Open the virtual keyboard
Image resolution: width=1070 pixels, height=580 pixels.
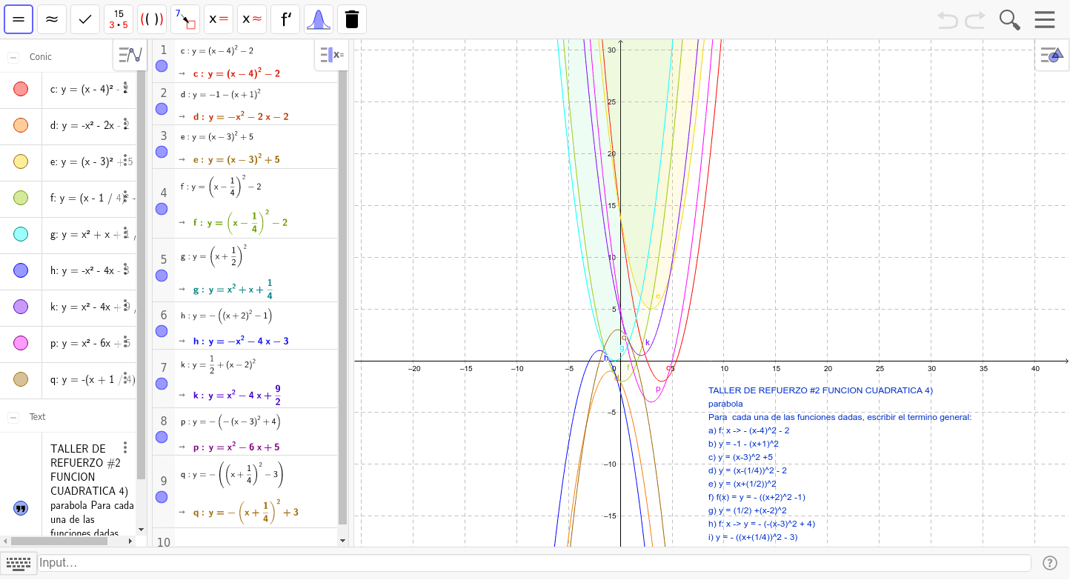point(19,563)
